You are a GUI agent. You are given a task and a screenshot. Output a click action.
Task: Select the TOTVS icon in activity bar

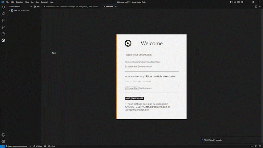[x=3, y=40]
